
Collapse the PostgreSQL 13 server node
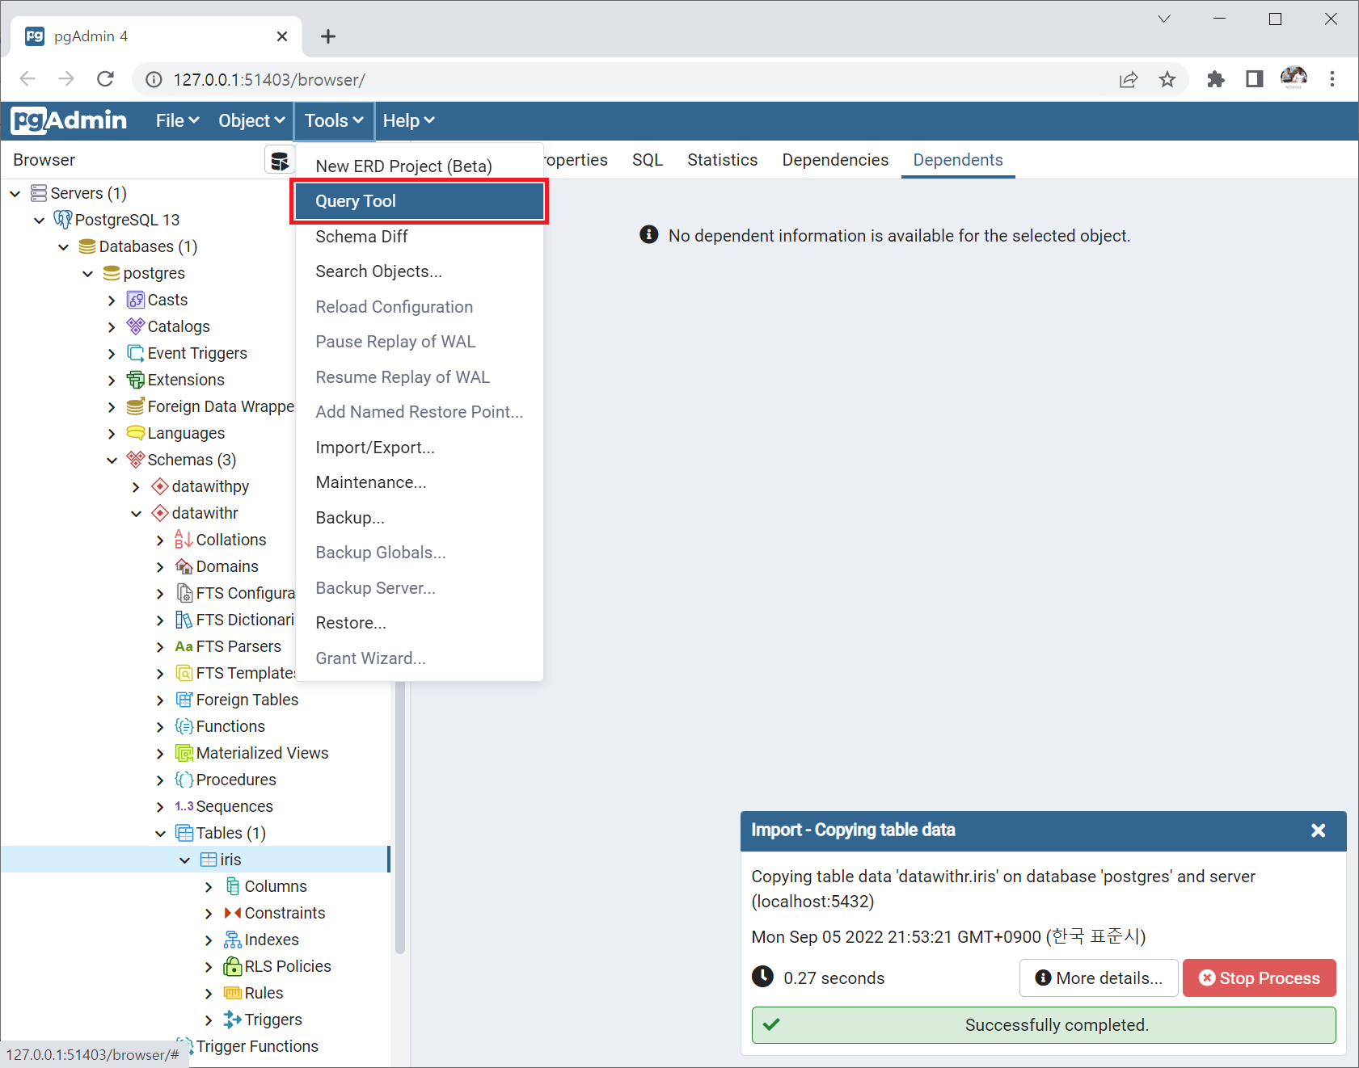pos(40,220)
